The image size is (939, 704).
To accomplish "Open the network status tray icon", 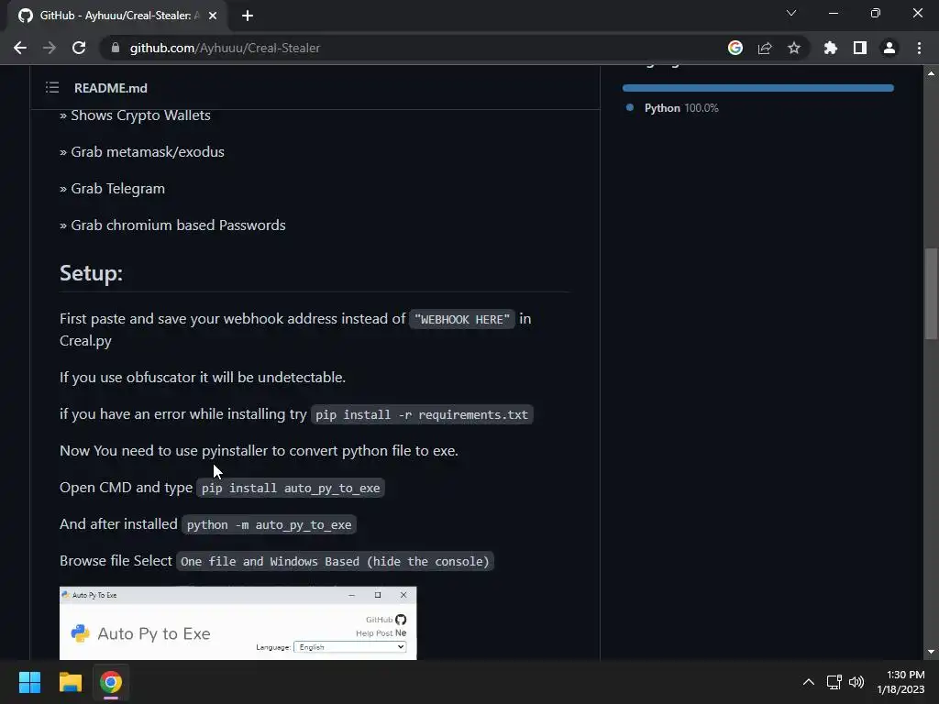I will (834, 682).
